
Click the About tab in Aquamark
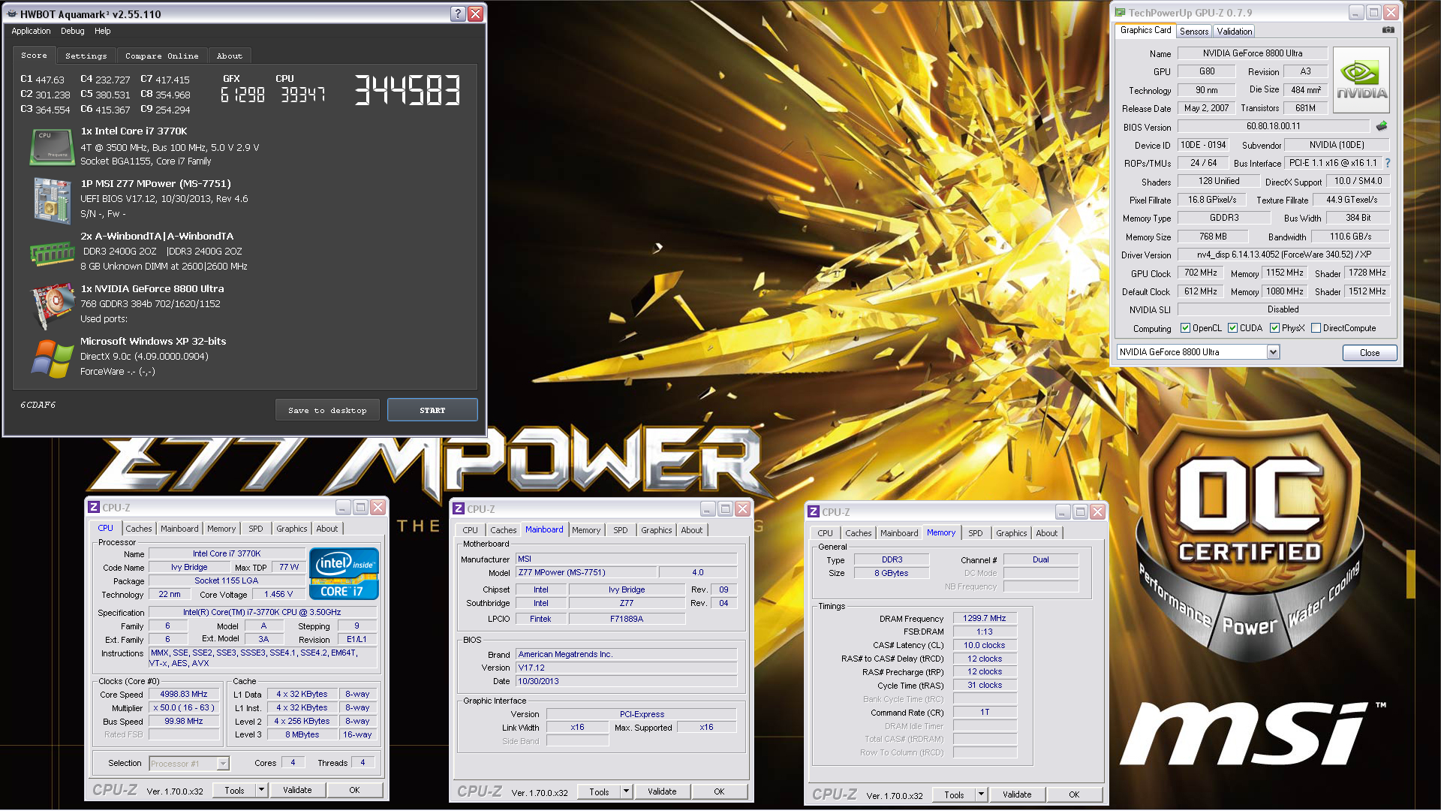229,56
